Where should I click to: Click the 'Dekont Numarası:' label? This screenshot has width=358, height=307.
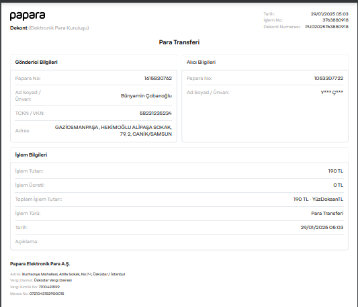(x=282, y=27)
